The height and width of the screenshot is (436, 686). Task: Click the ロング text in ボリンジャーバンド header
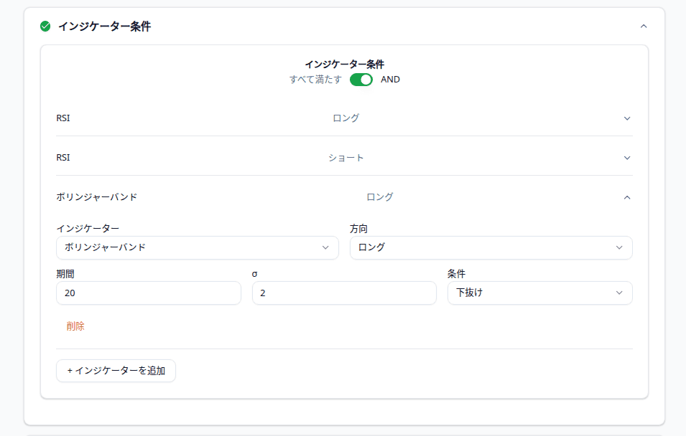tap(380, 197)
